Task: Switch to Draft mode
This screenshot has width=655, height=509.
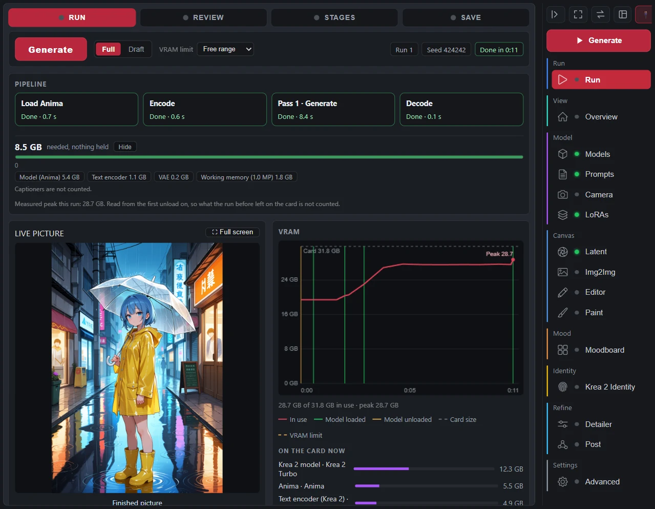Action: [x=136, y=49]
